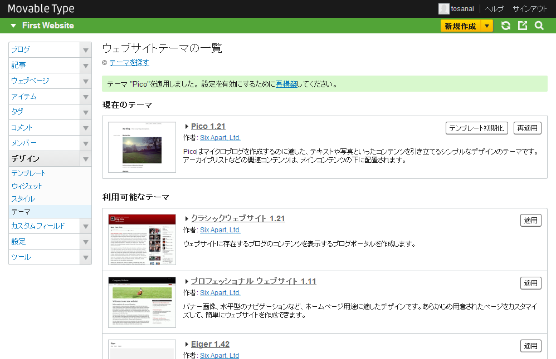Image resolution: width=556 pixels, height=359 pixels.
Task: Click the テンプレート初期化 button
Action: click(x=477, y=128)
